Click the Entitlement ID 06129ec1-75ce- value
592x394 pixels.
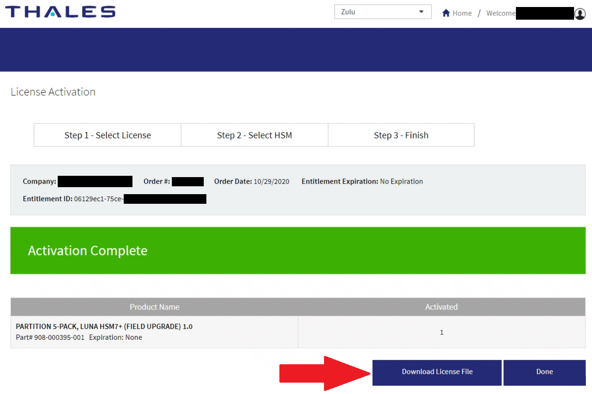[98, 199]
